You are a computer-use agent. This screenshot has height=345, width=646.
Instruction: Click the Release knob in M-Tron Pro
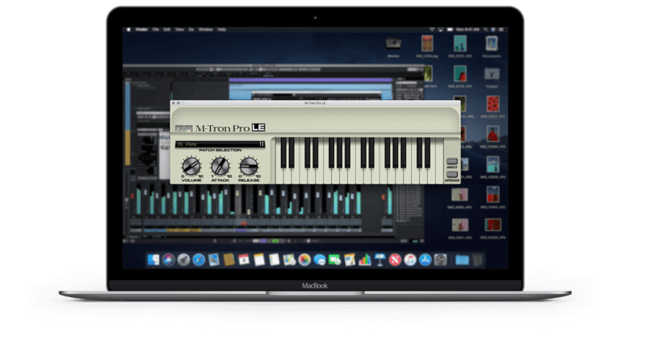249,166
